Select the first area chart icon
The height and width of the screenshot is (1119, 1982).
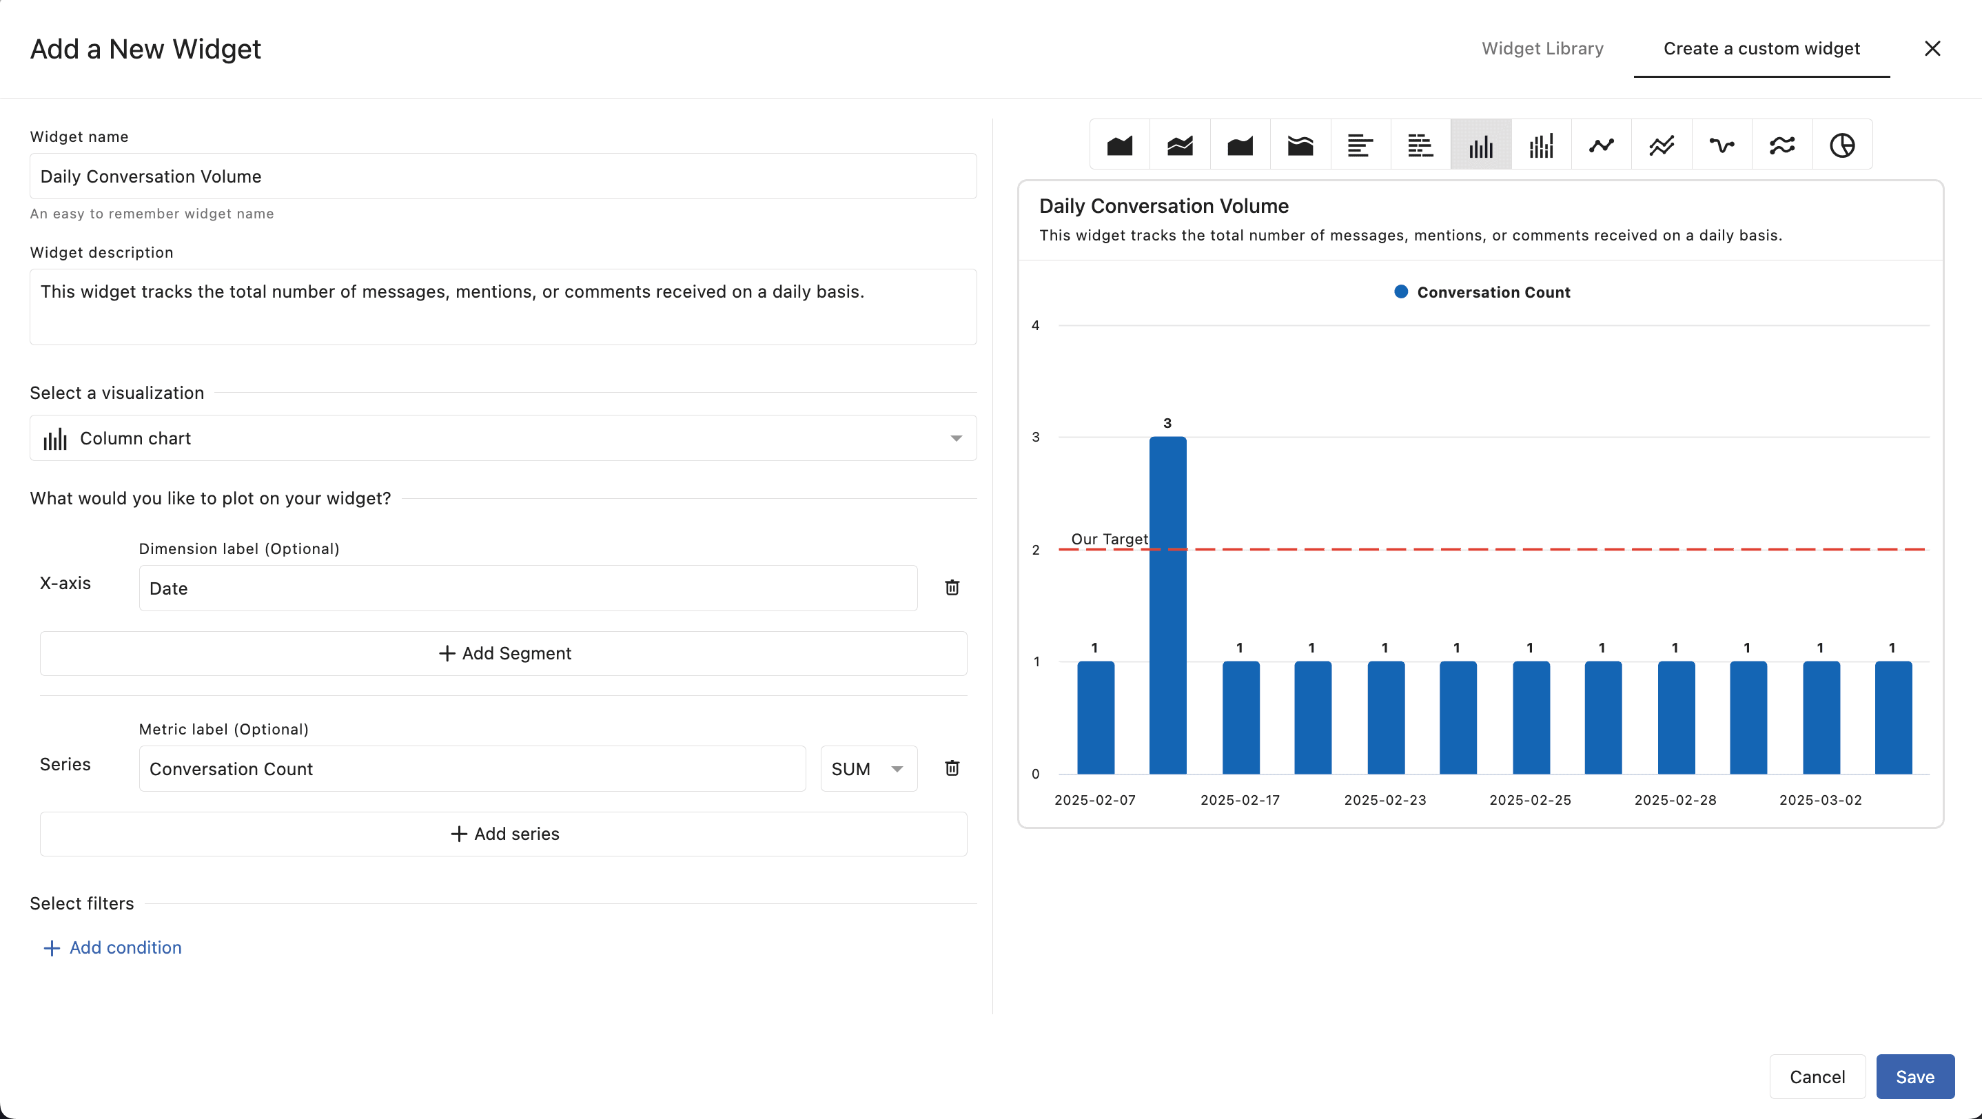(x=1119, y=145)
